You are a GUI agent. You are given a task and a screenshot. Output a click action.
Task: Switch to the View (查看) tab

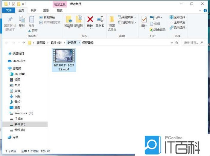[x=46, y=10]
